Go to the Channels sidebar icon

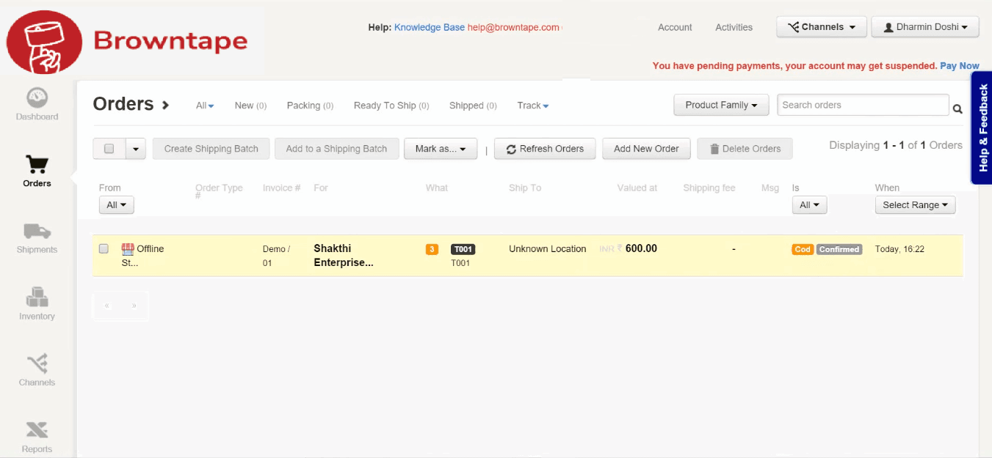pos(37,363)
